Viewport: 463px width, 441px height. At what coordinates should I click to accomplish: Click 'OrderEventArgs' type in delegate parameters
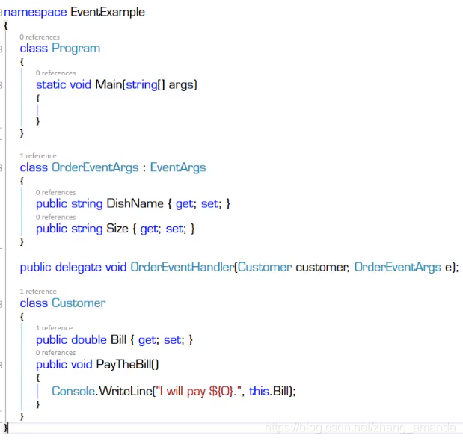[398, 268]
